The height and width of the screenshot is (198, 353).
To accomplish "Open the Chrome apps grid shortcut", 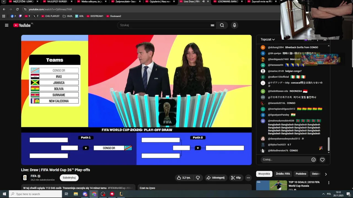I will [x=4, y=16].
